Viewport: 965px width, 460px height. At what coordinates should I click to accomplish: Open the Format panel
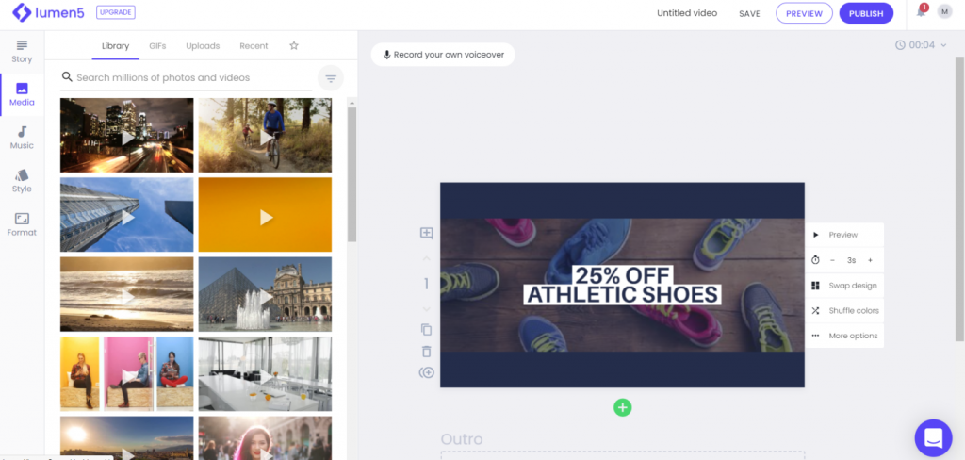click(x=22, y=224)
